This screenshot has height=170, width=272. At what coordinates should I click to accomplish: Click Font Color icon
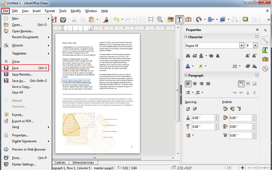coord(188,66)
